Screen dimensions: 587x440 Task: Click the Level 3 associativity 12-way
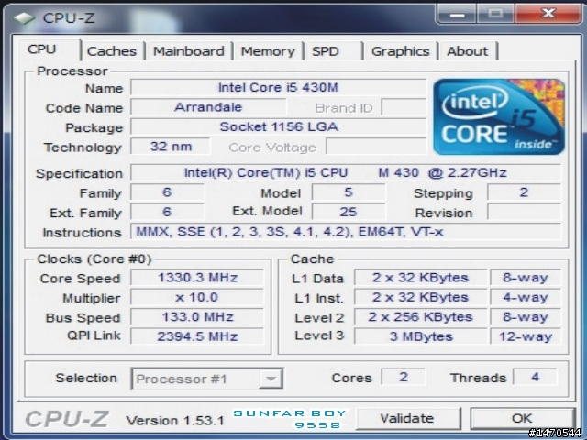coord(526,336)
